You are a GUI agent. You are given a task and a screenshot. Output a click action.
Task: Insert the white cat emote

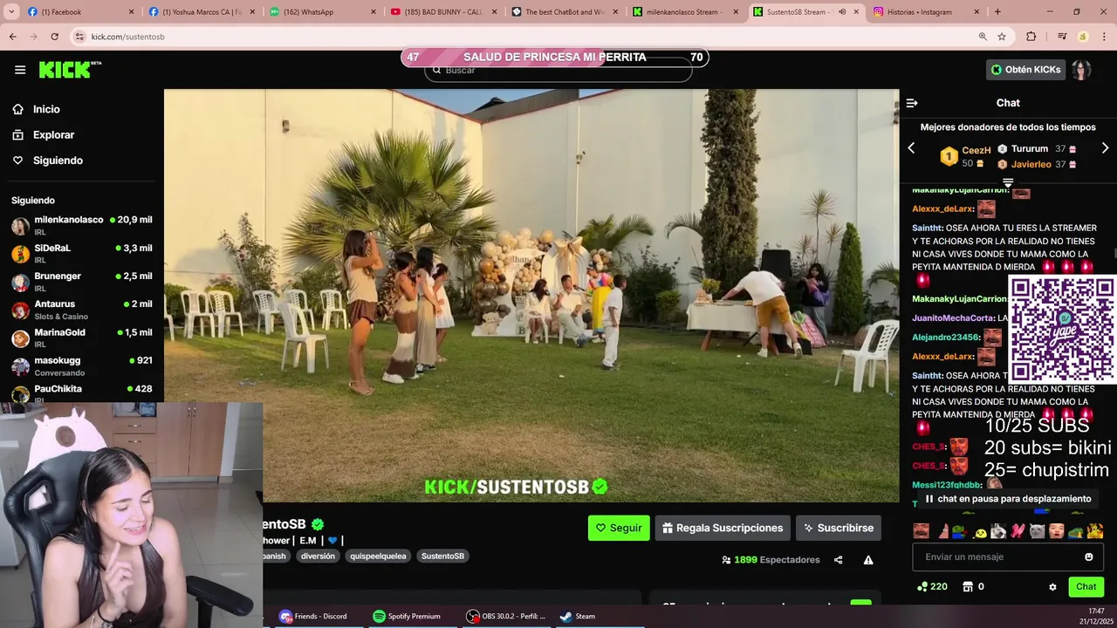tap(1037, 530)
